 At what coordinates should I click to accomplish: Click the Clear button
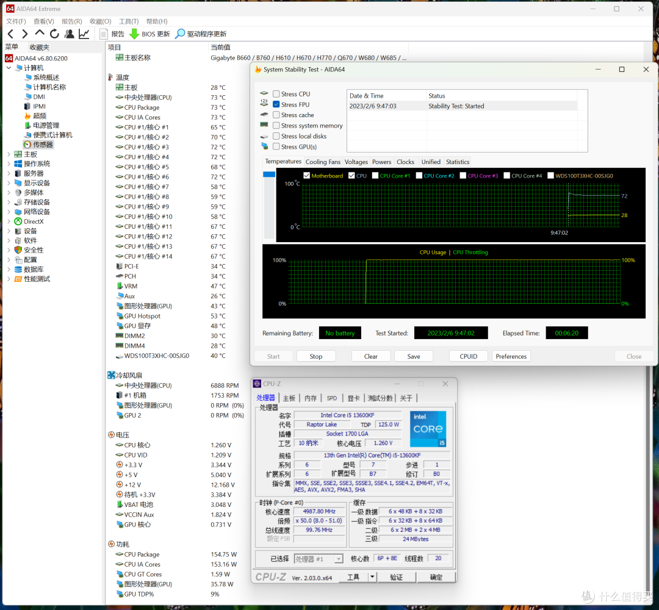[371, 356]
